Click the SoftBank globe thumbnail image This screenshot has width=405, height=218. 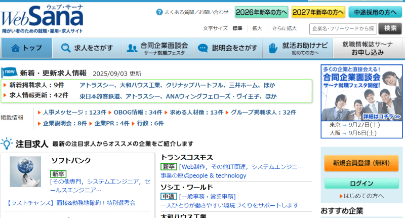(x=25, y=171)
